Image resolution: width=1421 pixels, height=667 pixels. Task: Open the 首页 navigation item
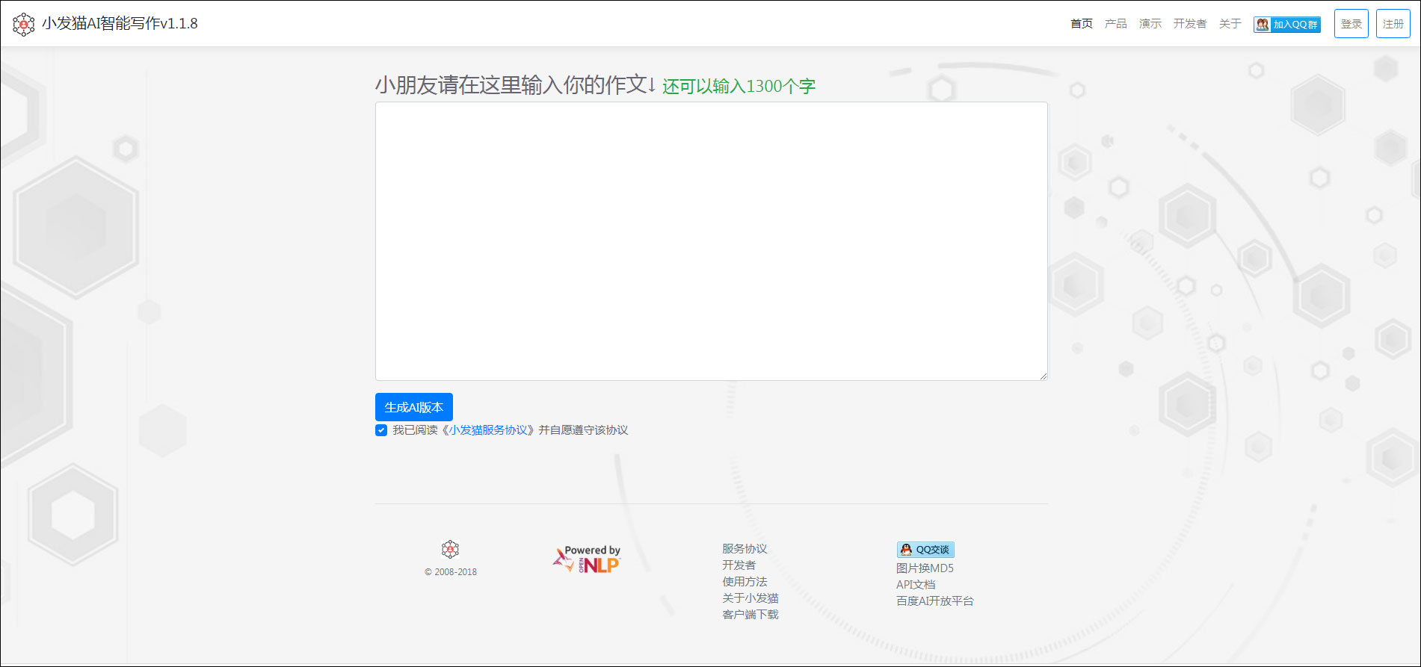point(1081,24)
